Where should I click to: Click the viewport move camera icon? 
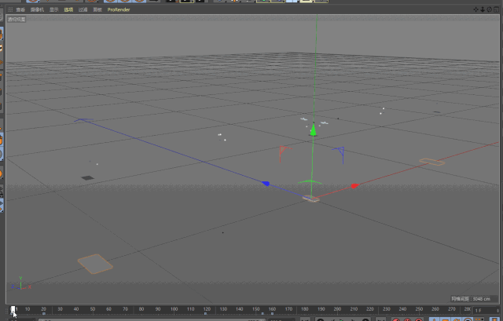point(476,9)
